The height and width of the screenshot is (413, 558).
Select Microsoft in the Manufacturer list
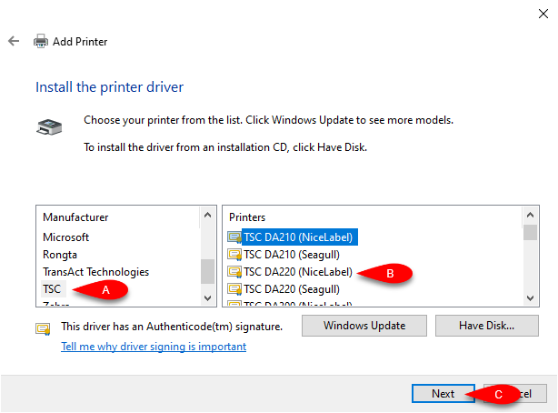pos(65,237)
